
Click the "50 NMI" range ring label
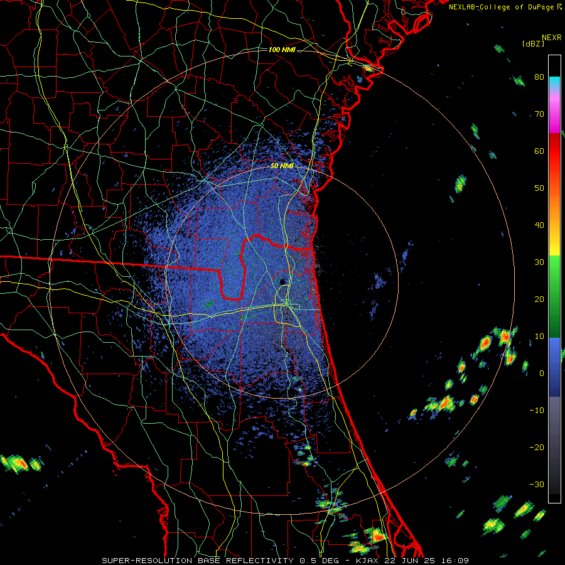[x=282, y=166]
